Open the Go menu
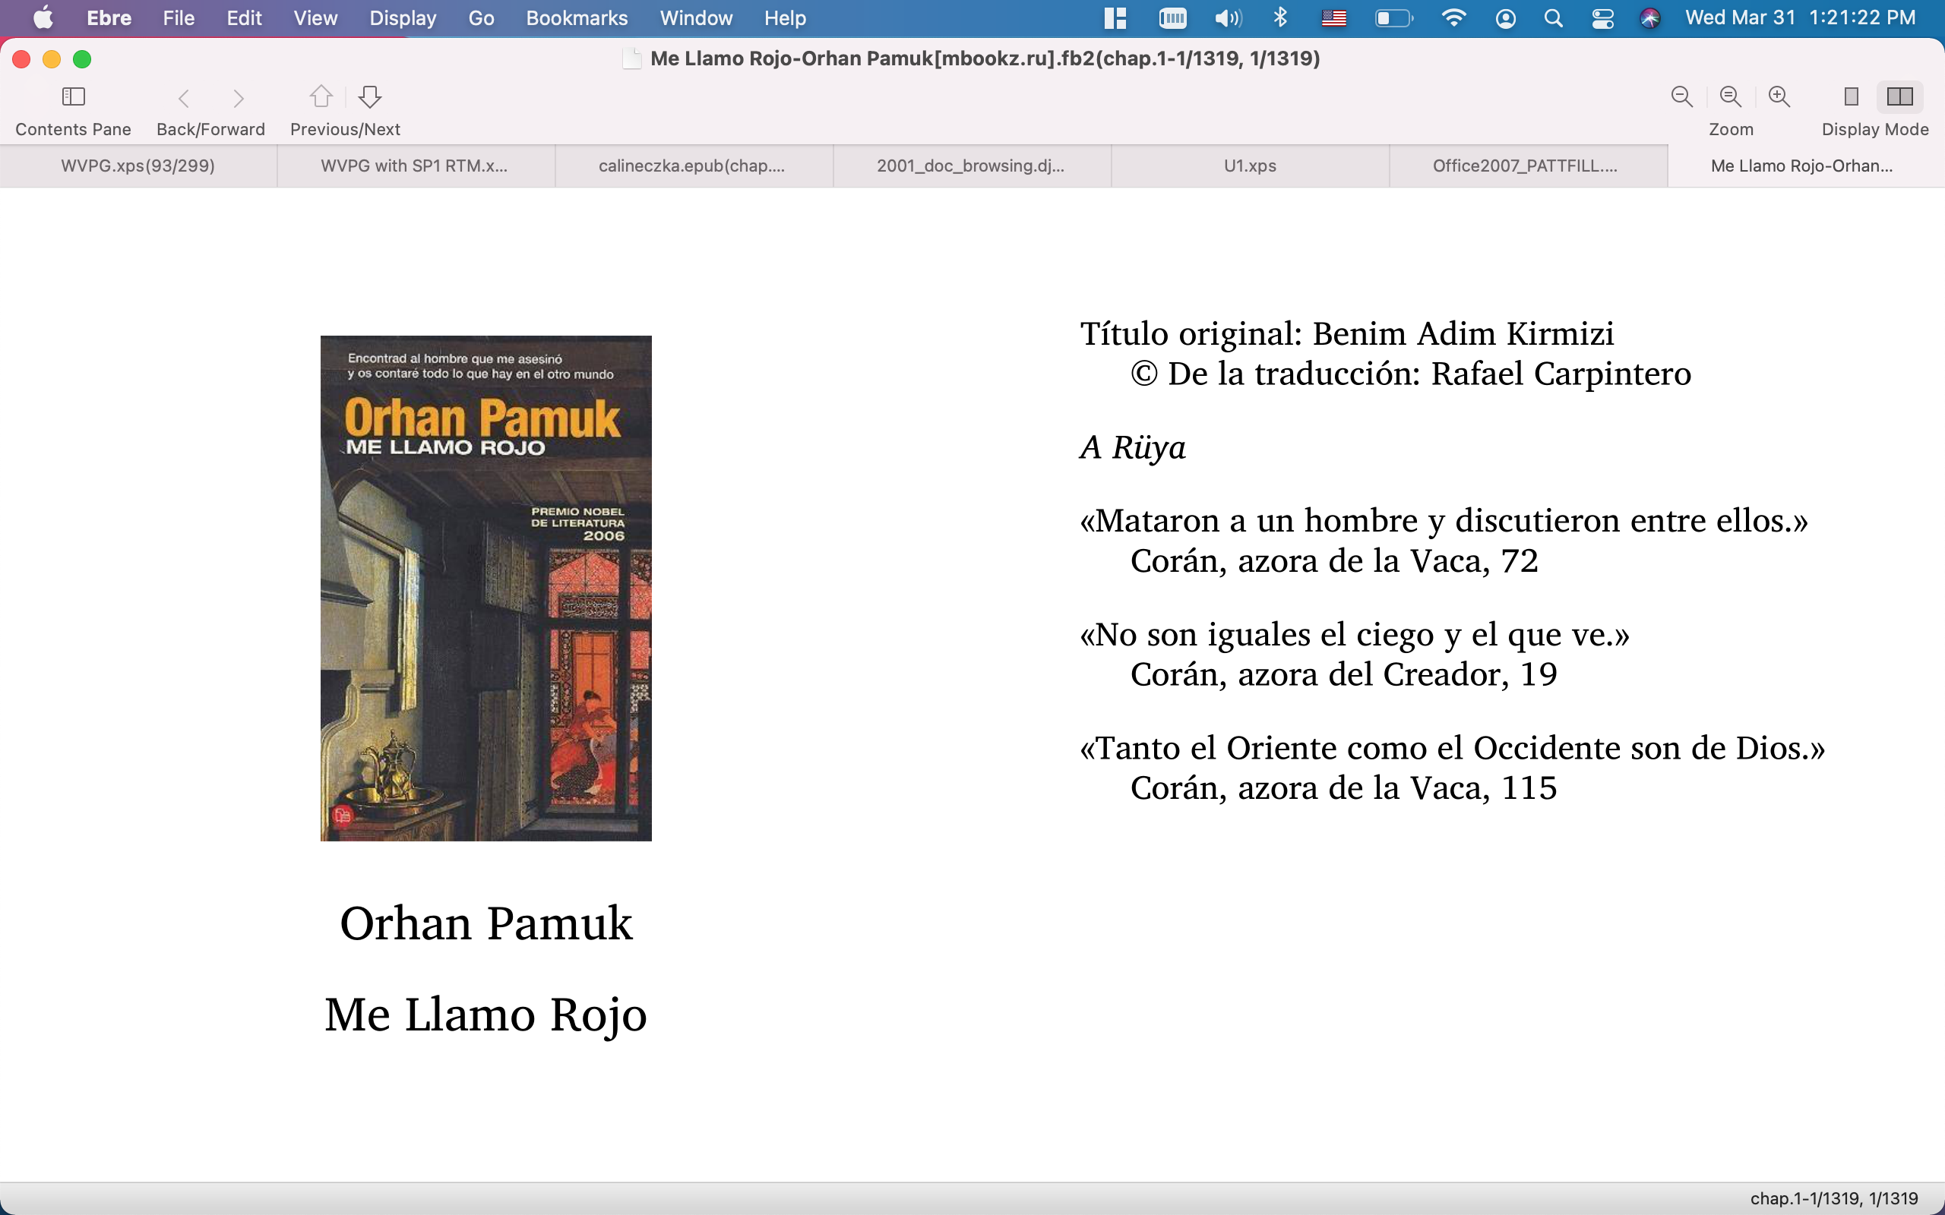The height and width of the screenshot is (1215, 1945). click(481, 17)
